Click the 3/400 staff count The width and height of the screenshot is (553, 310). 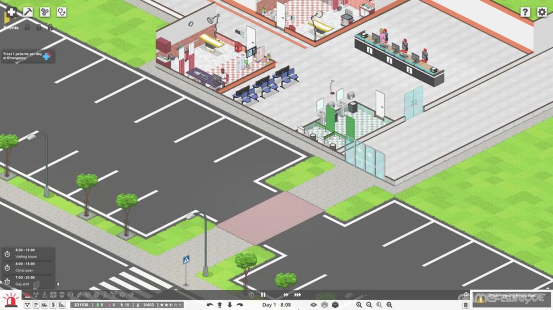pyautogui.click(x=146, y=305)
